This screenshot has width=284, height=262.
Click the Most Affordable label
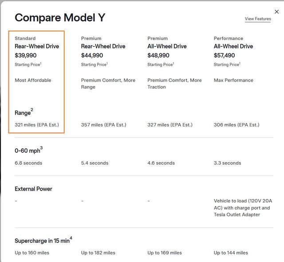tap(33, 80)
